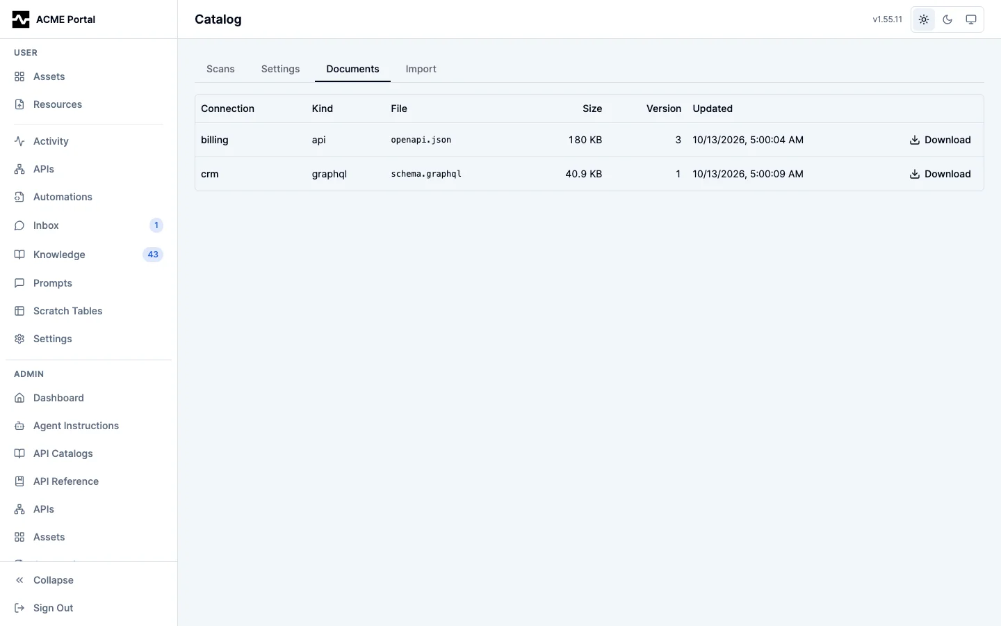Click the ACME Portal logo icon
This screenshot has width=1001, height=626.
tap(21, 19)
